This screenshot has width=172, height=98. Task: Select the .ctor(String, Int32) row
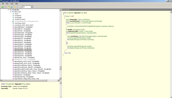pyautogui.click(x=20, y=23)
